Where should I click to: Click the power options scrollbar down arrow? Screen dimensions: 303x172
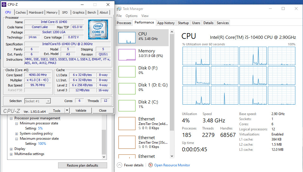104,157
